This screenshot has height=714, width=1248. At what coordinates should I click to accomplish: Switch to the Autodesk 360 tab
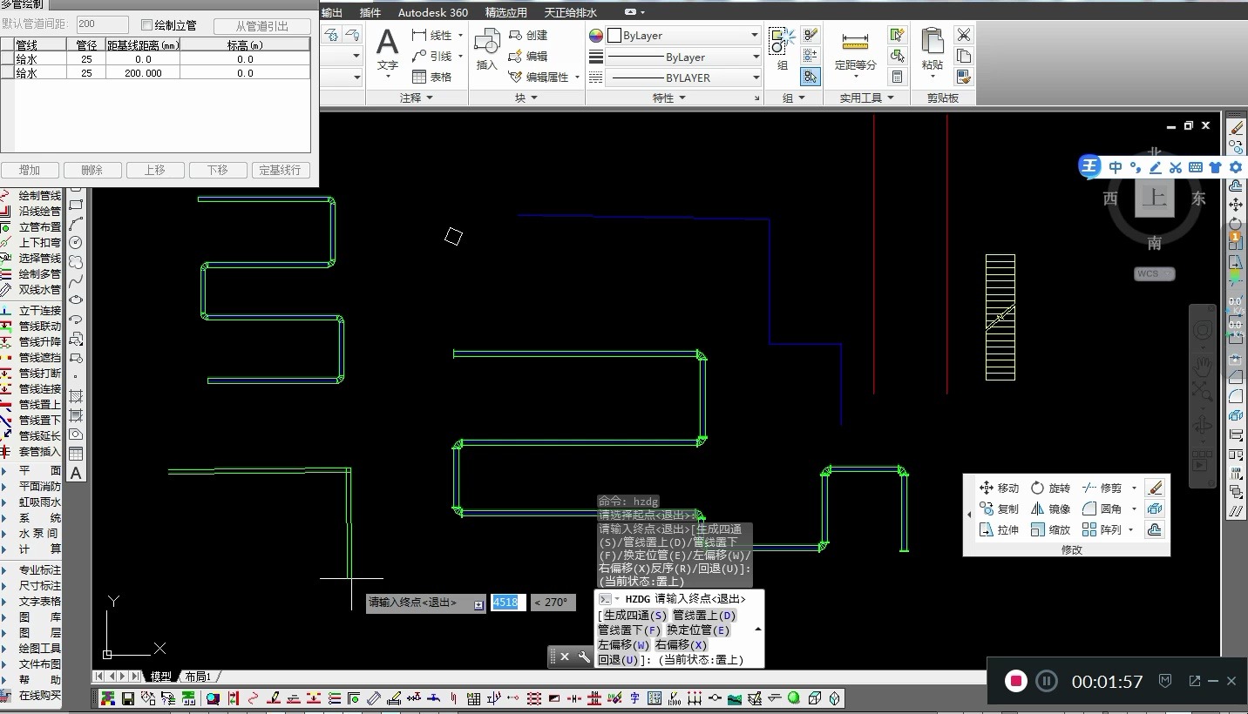click(x=433, y=12)
